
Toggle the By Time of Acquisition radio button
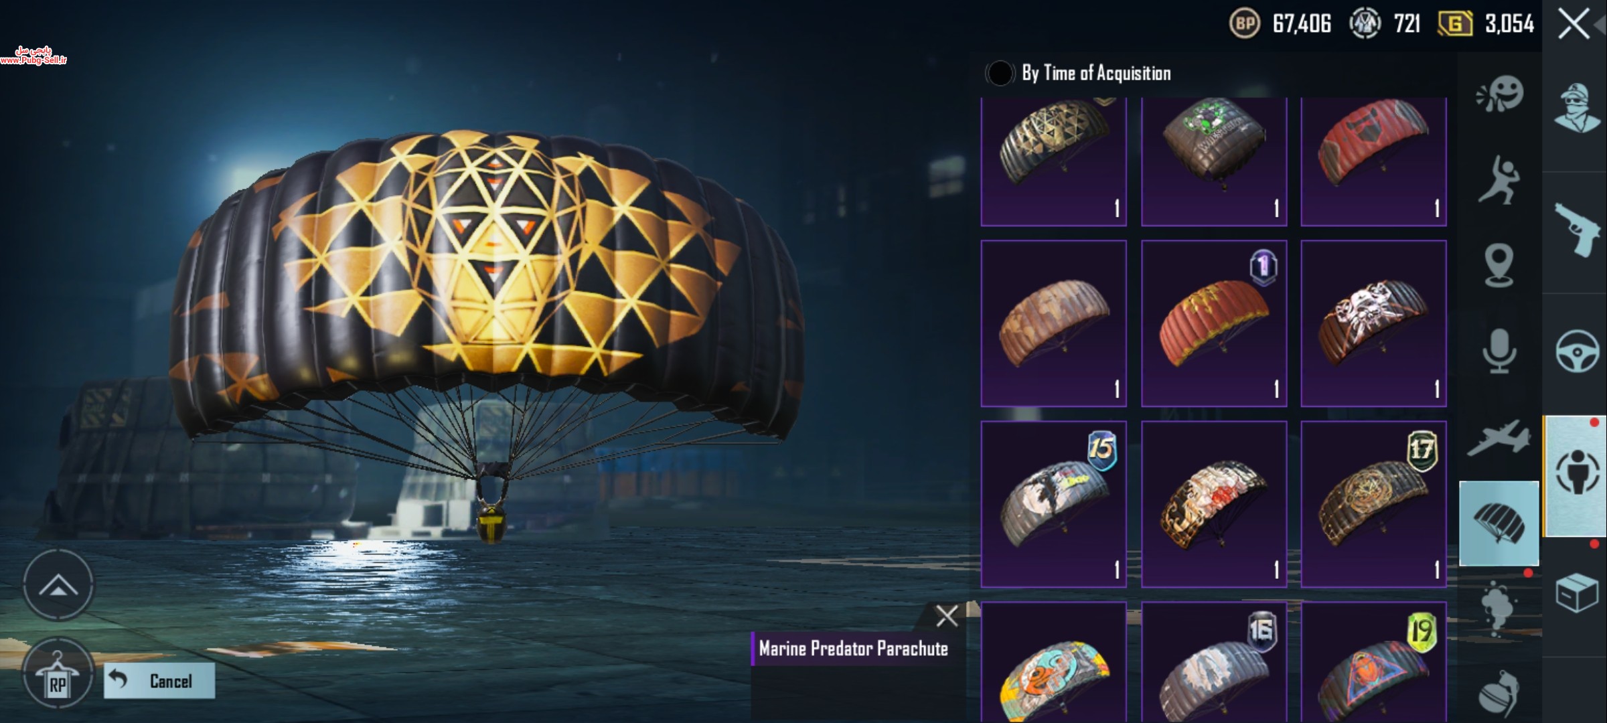click(x=1000, y=73)
